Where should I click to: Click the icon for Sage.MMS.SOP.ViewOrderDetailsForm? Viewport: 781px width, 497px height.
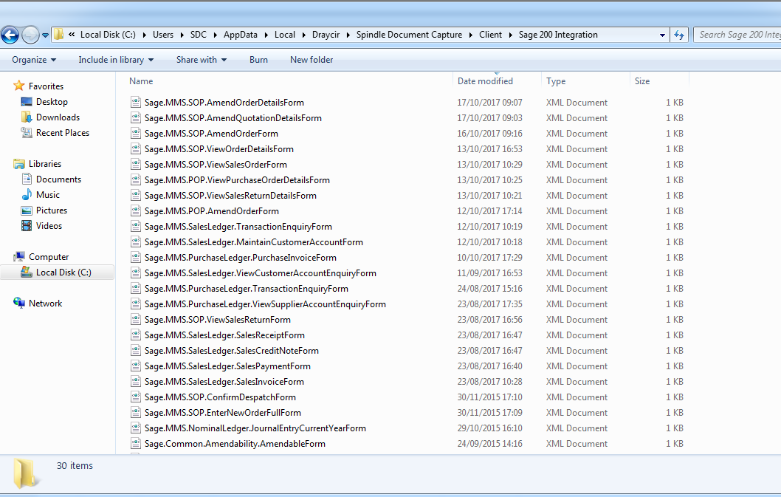[136, 148]
